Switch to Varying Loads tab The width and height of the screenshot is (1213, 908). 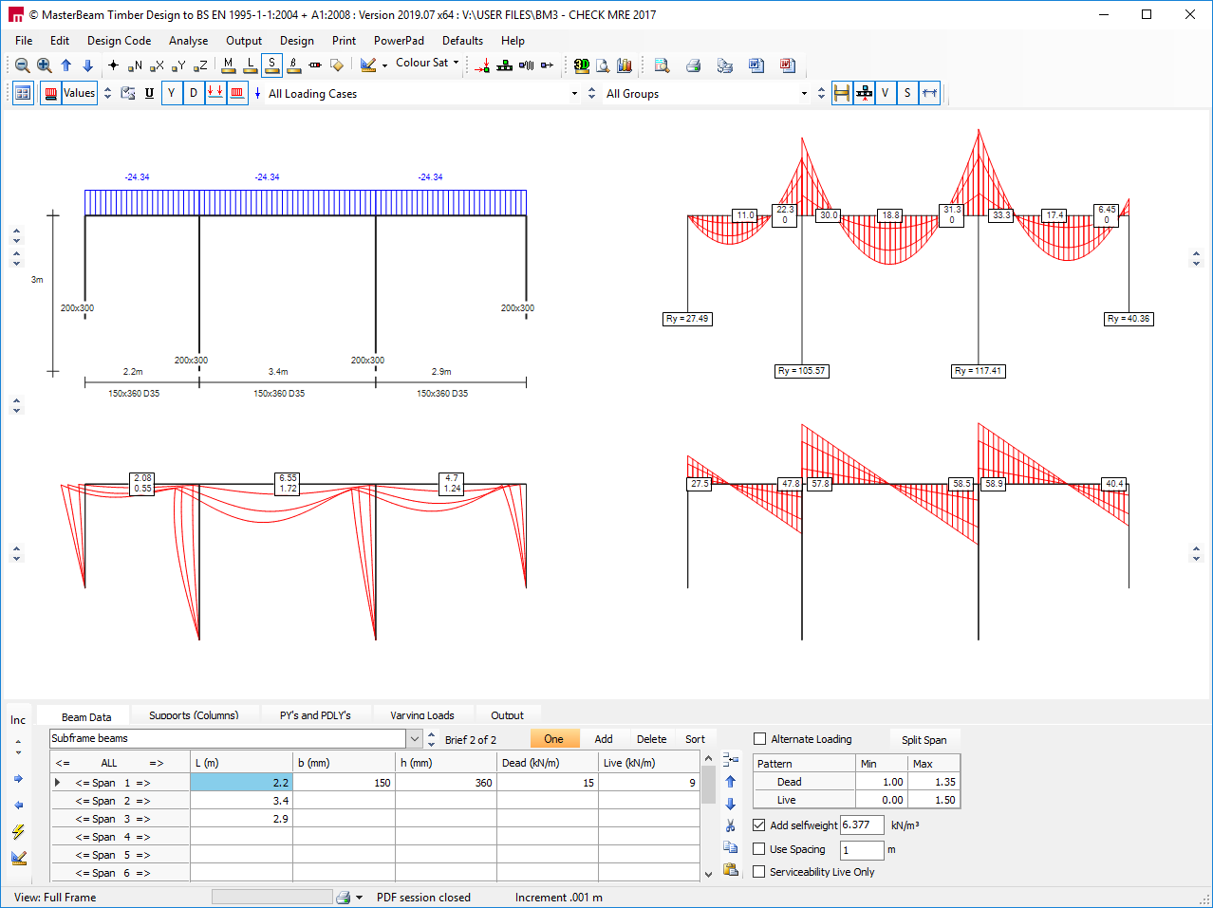(x=421, y=715)
